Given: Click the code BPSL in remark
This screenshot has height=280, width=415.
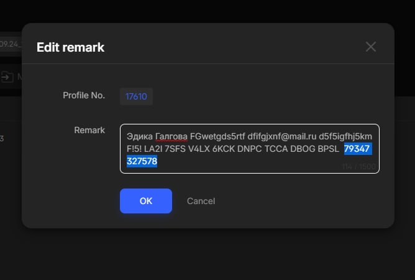Looking at the screenshot, I should pyautogui.click(x=327, y=149).
